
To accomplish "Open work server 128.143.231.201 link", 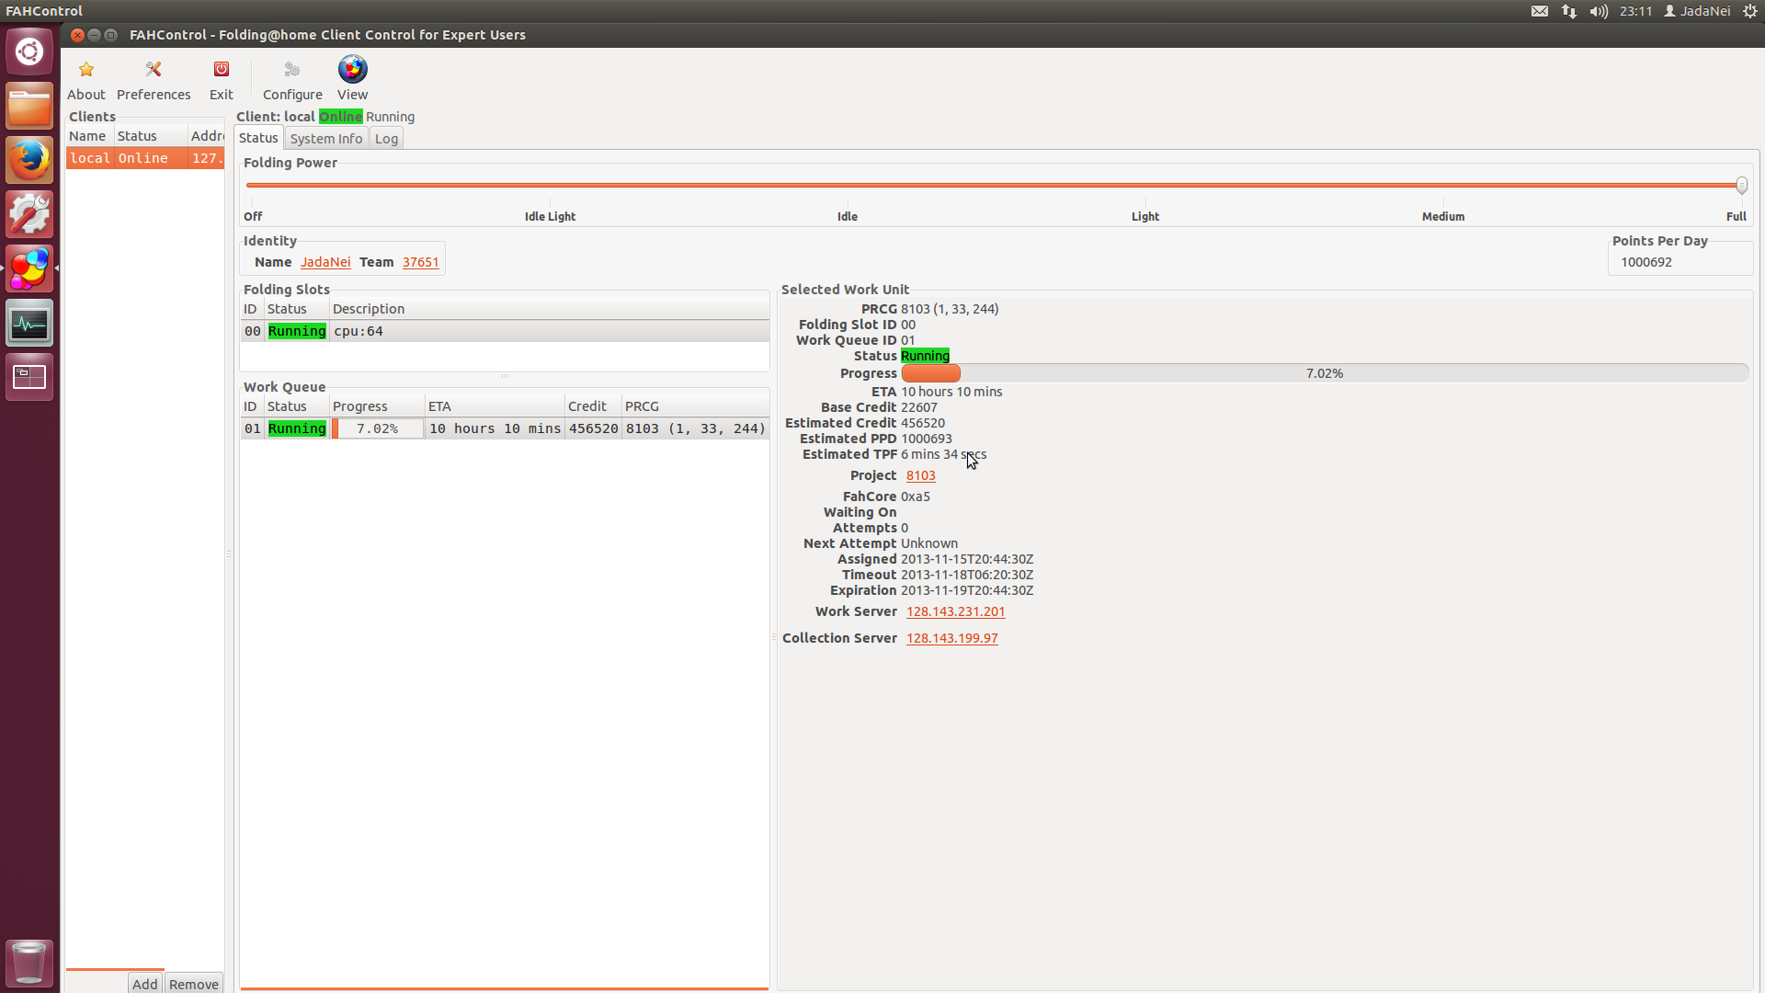I will [x=955, y=611].
